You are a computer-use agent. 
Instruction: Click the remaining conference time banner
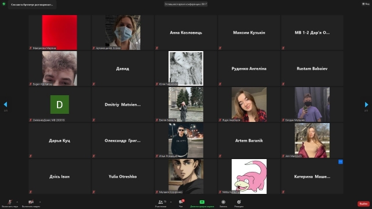pyautogui.click(x=186, y=4)
